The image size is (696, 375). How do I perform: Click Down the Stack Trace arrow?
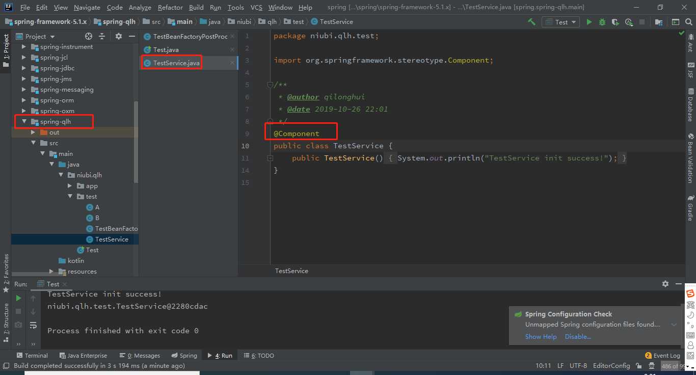[x=33, y=311]
